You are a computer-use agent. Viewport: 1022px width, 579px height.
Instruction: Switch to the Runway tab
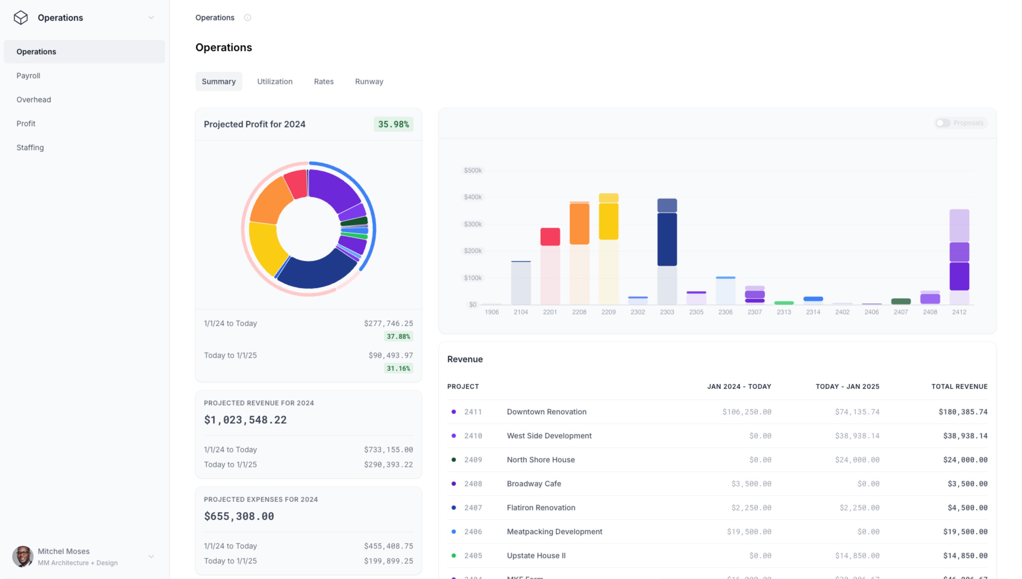point(369,81)
